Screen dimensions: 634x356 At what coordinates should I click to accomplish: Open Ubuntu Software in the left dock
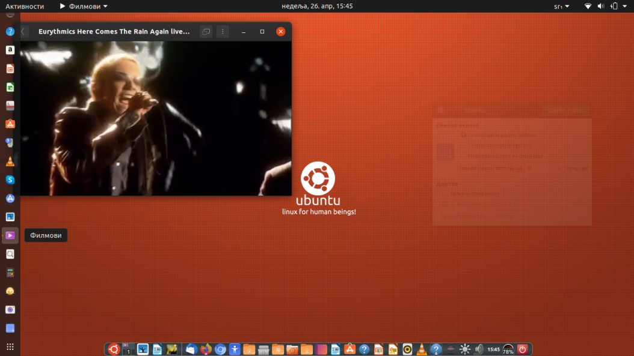click(10, 124)
